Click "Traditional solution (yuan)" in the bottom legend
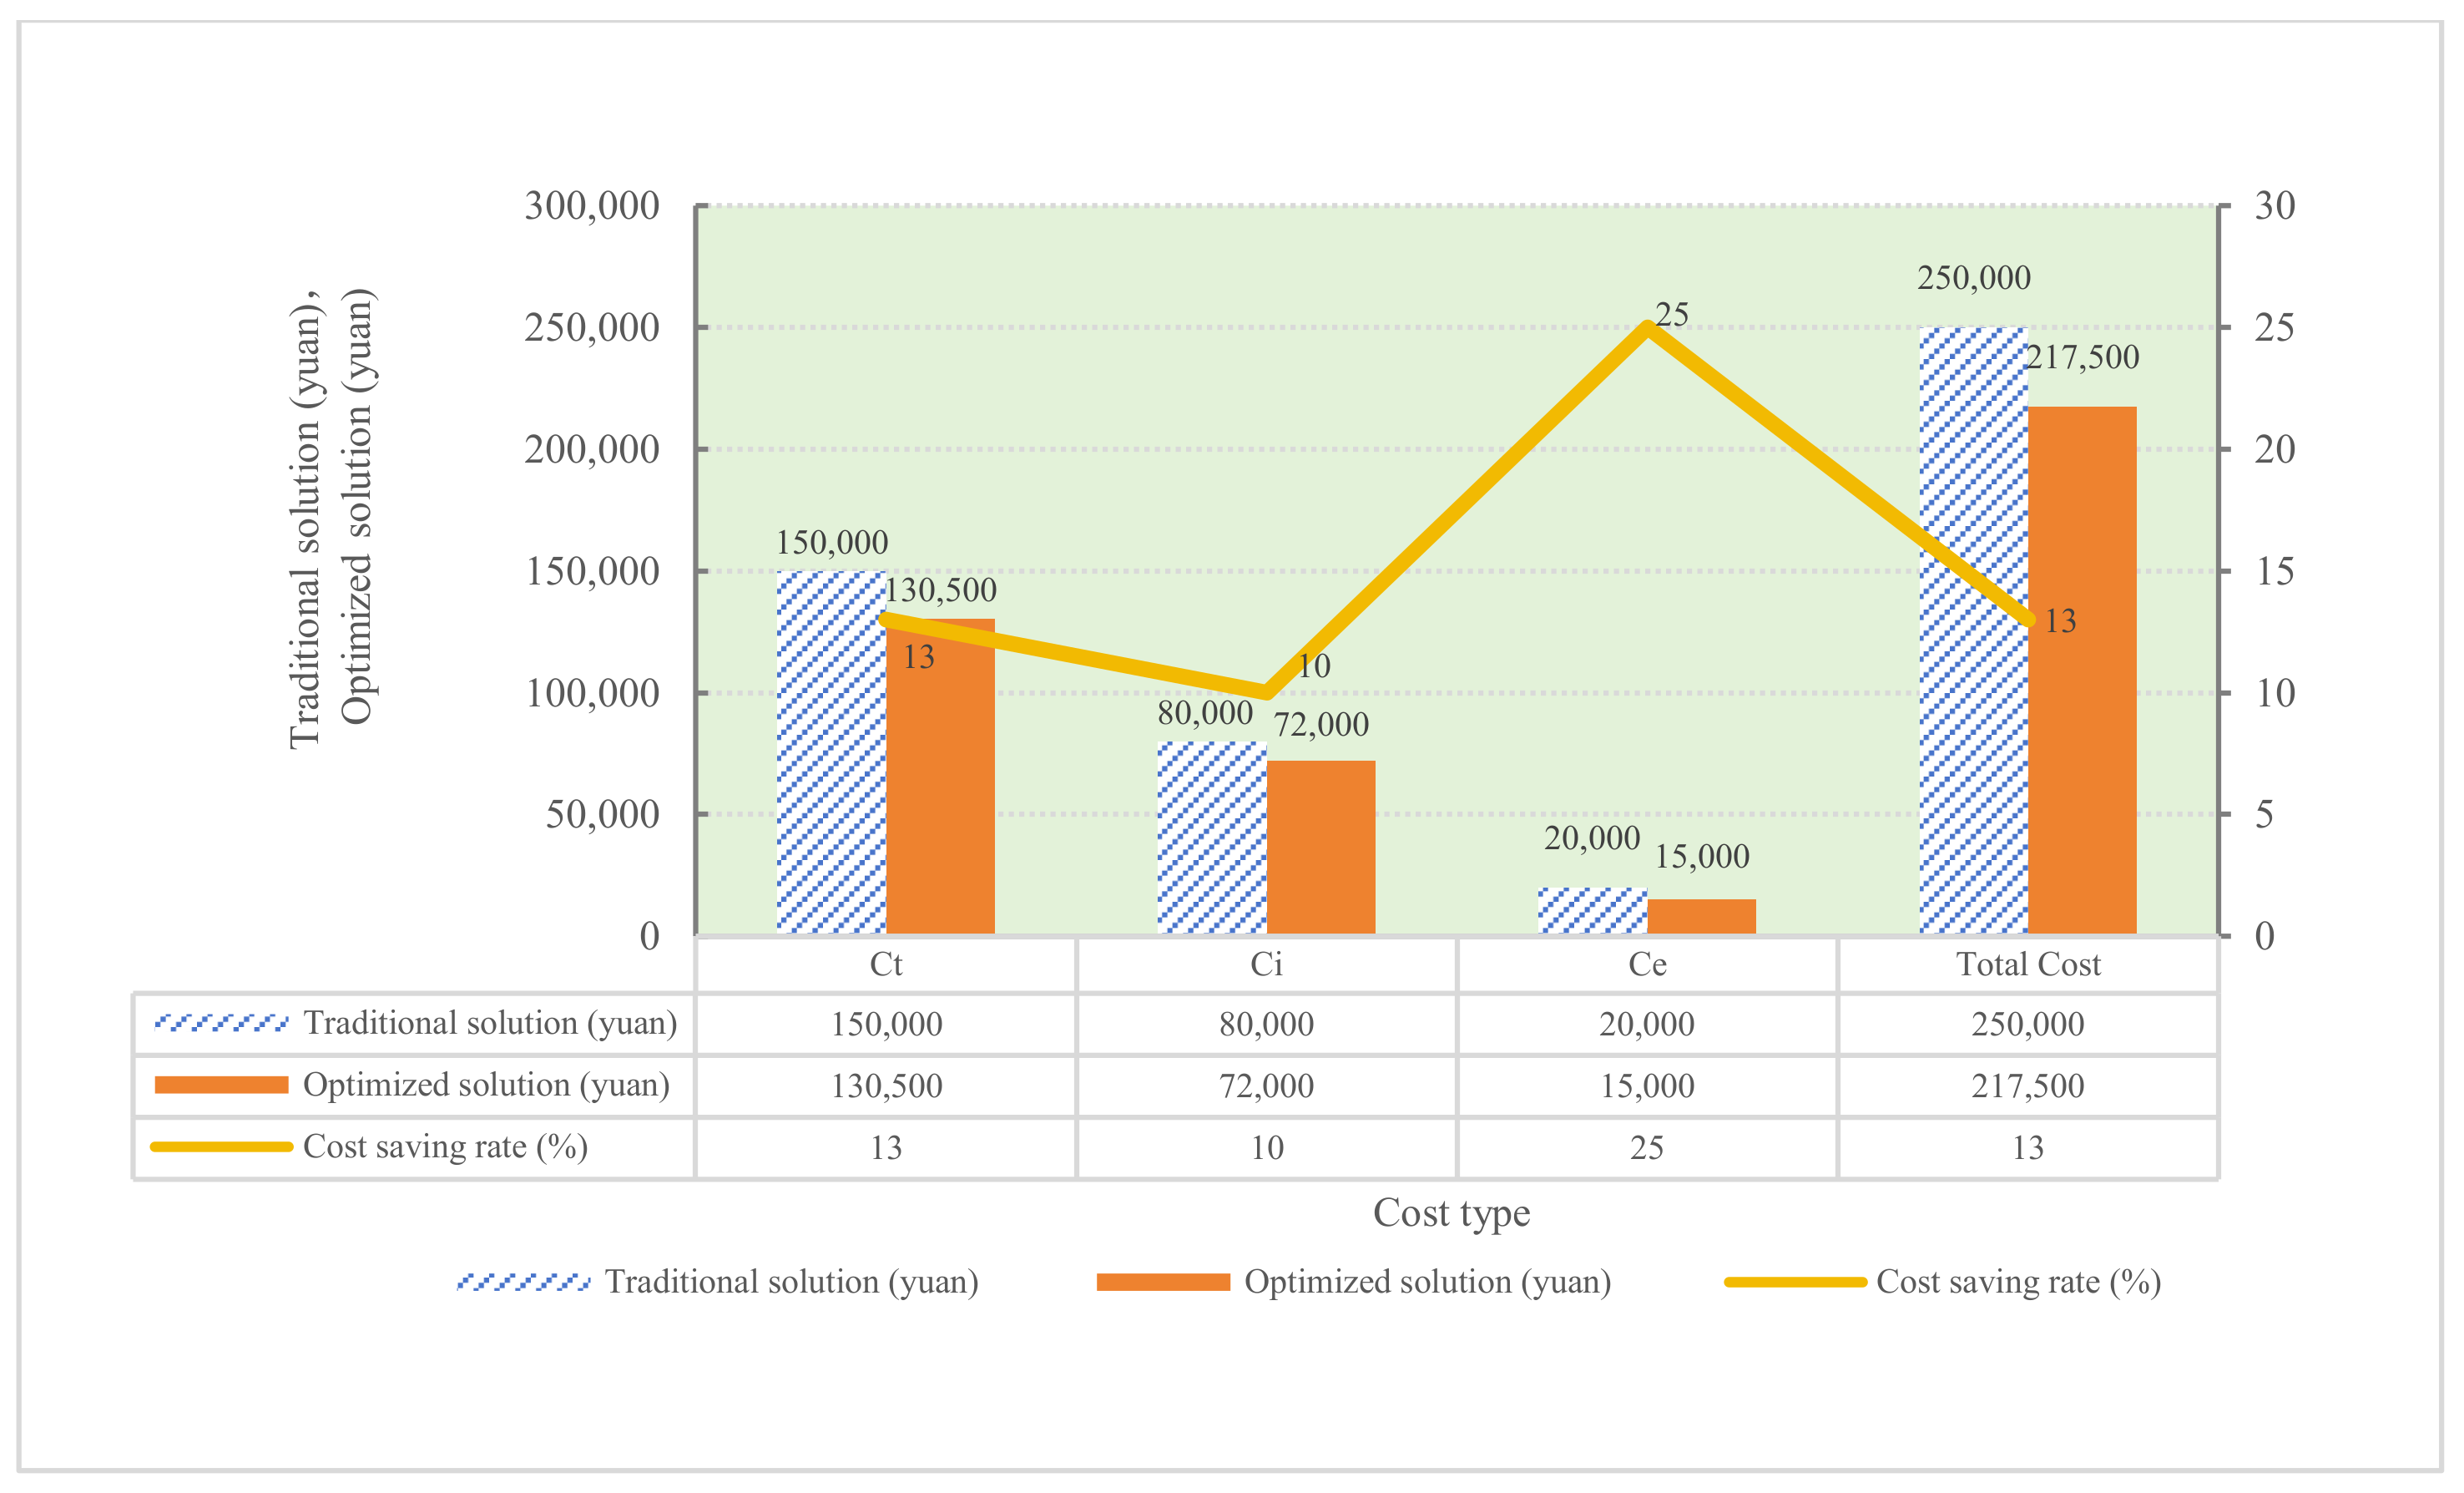This screenshot has height=1493, width=2464. coord(791,1282)
